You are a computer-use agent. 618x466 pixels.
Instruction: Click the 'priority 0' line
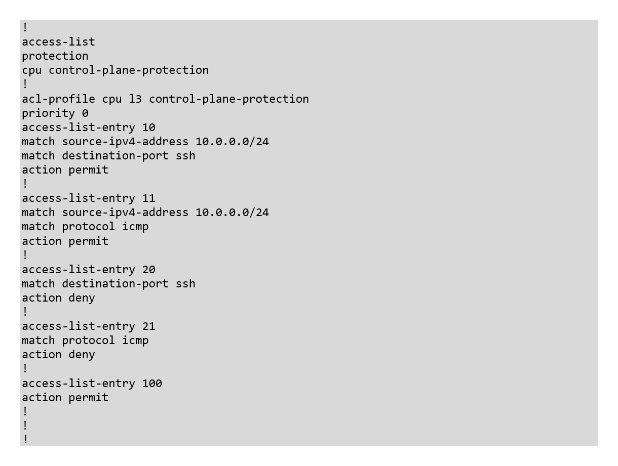(x=55, y=113)
